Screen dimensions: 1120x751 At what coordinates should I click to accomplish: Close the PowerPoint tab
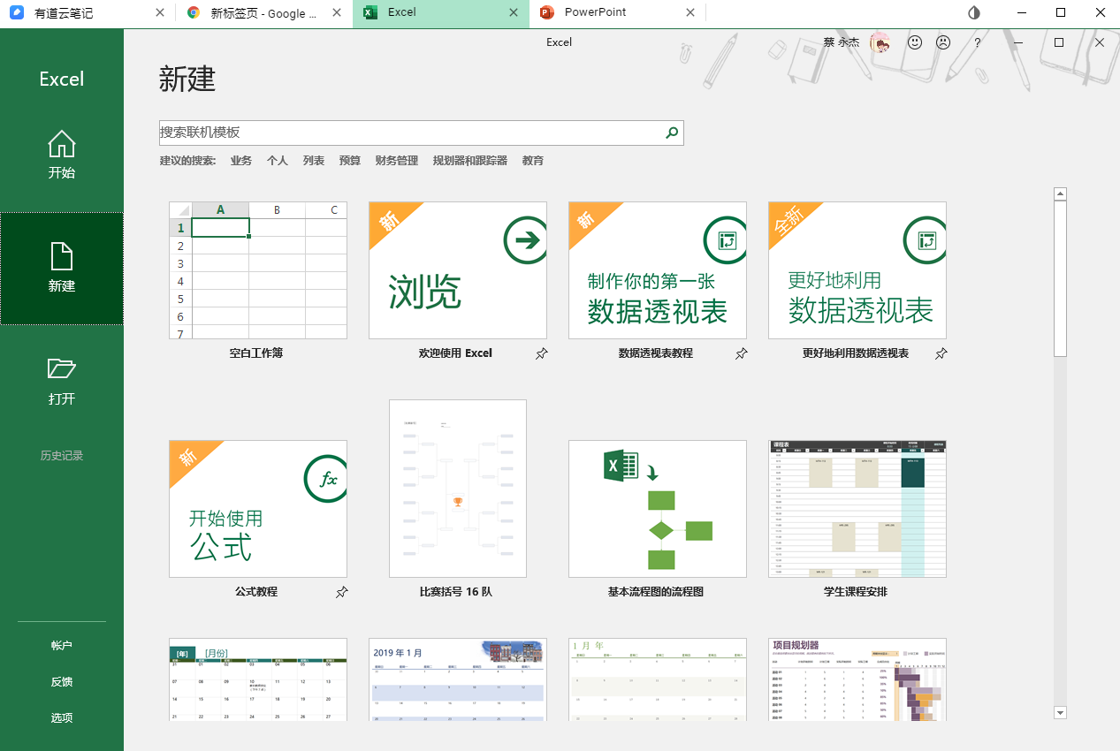pyautogui.click(x=690, y=13)
